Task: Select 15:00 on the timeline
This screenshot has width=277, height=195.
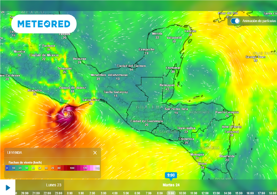Action: (x=239, y=193)
